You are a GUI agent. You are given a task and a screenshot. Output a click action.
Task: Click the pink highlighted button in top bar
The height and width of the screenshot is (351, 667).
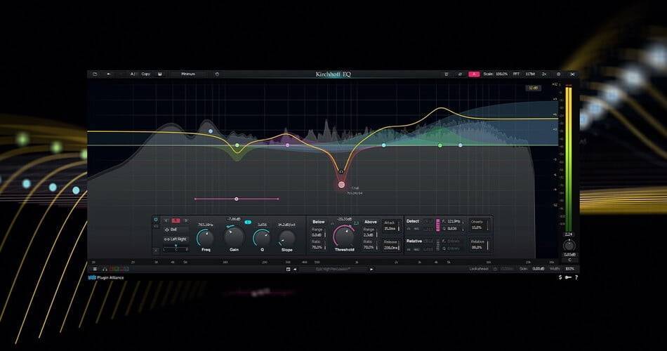point(473,74)
